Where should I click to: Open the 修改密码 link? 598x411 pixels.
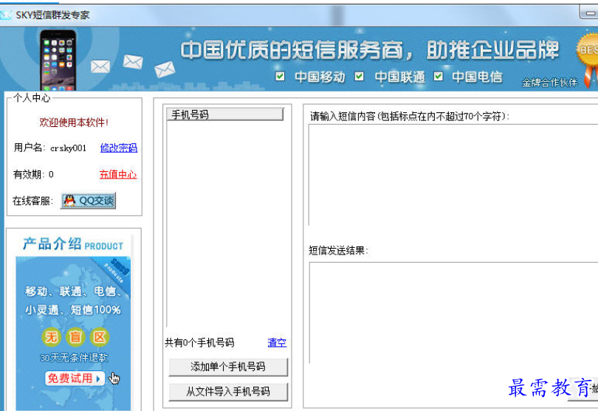[x=119, y=148]
